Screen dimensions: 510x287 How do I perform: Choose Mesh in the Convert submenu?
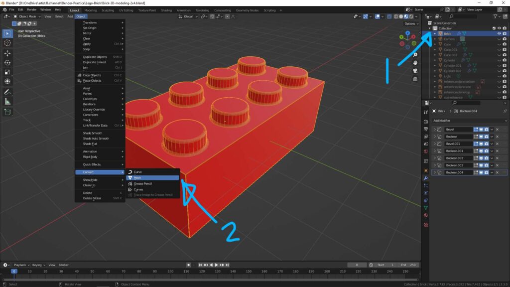pos(152,178)
